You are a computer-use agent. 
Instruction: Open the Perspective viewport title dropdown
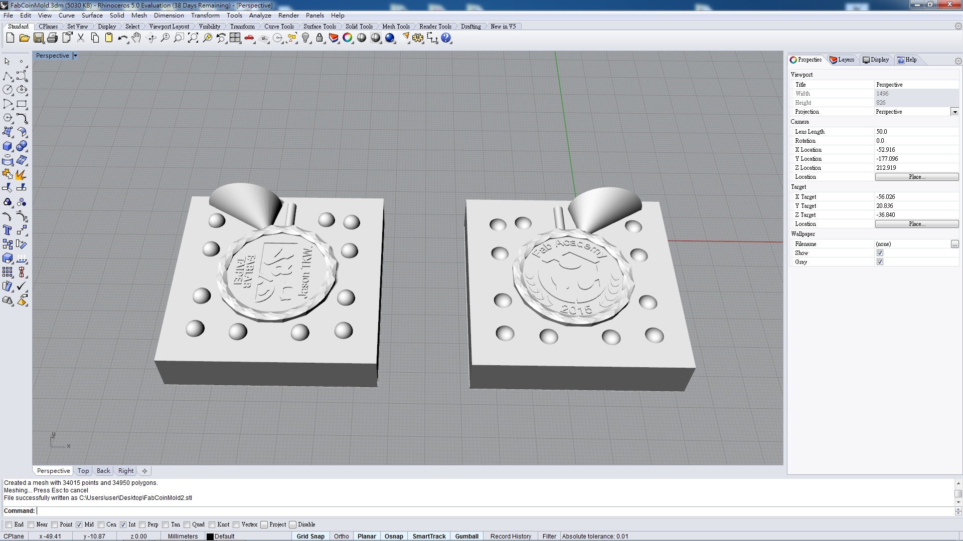(75, 56)
